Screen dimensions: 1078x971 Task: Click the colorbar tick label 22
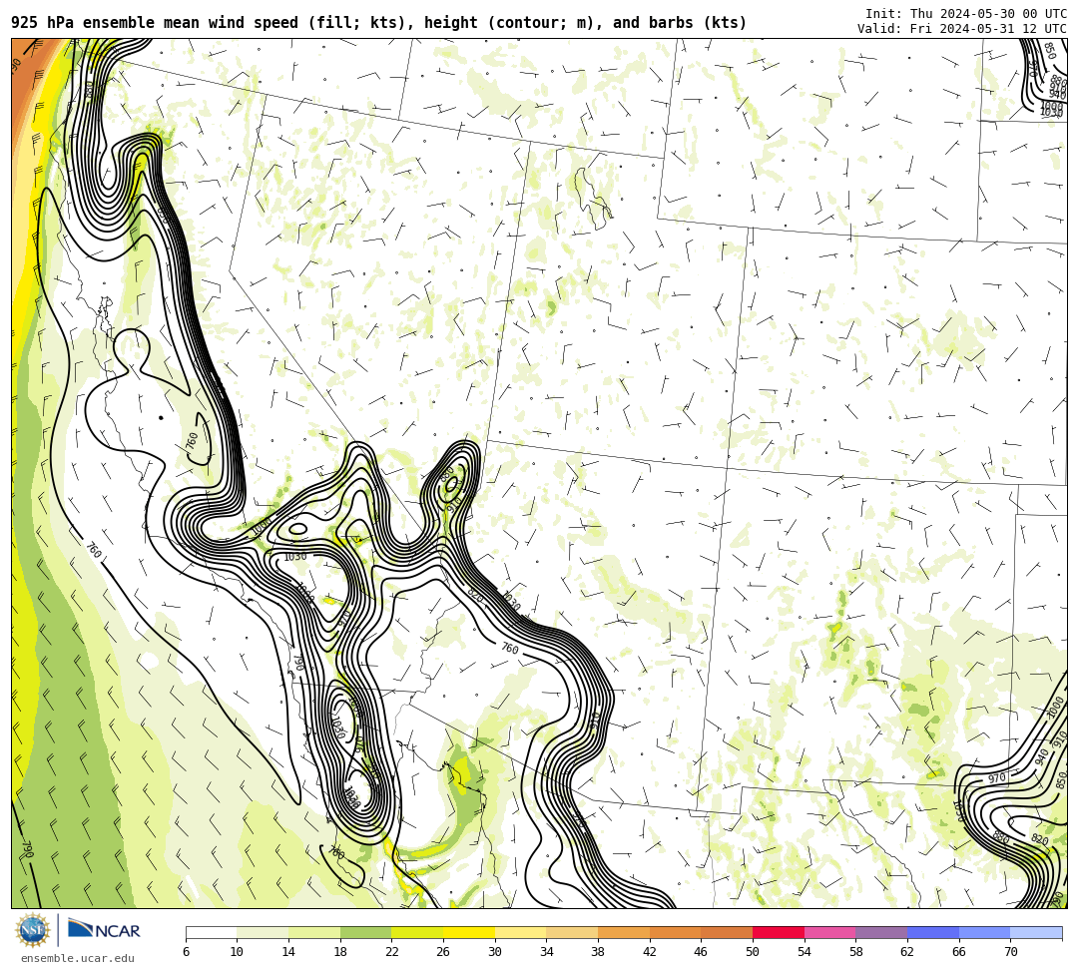pos(392,952)
